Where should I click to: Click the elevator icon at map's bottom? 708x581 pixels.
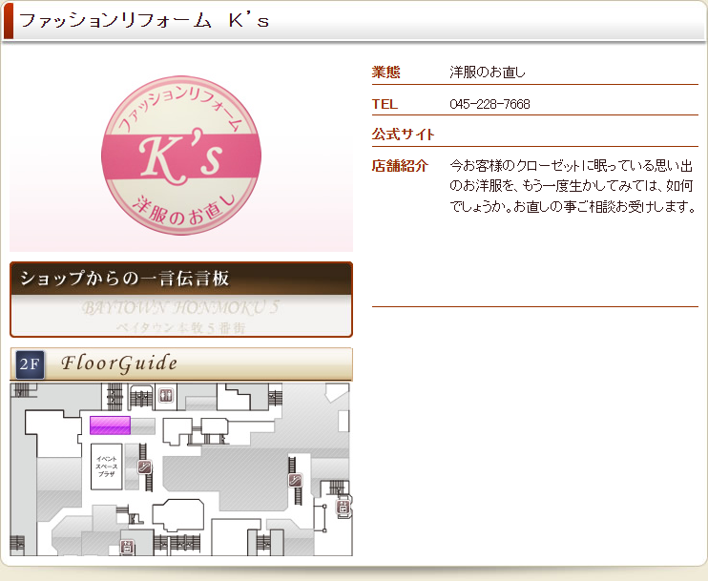pyautogui.click(x=127, y=547)
